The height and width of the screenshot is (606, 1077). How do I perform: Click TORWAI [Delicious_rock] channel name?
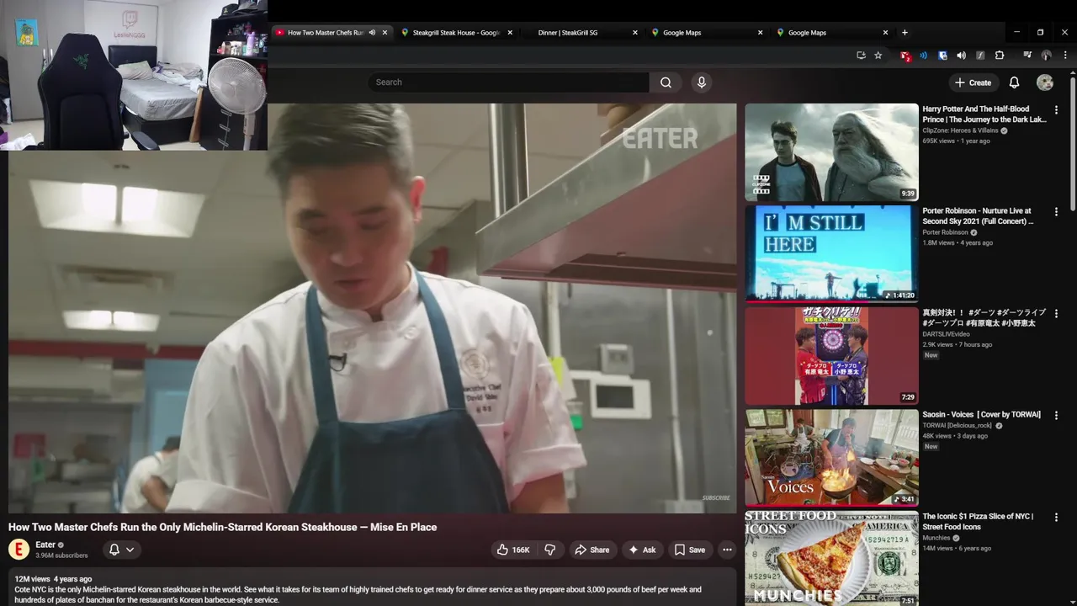(x=957, y=425)
